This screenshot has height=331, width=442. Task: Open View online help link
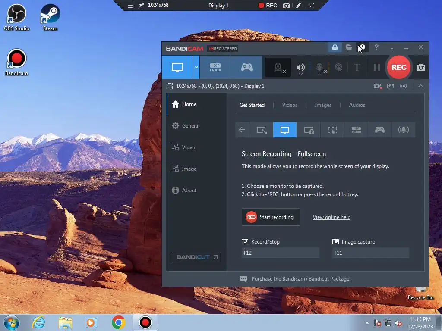pyautogui.click(x=331, y=217)
